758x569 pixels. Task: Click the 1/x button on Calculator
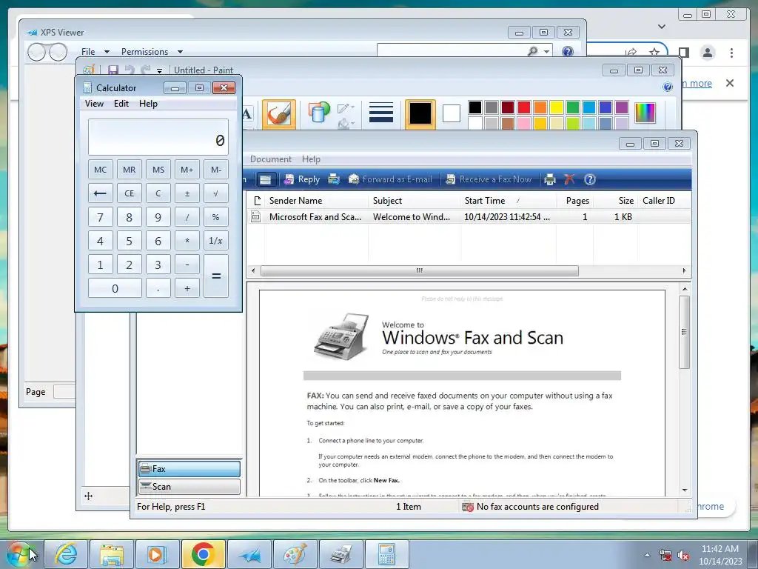click(x=215, y=241)
